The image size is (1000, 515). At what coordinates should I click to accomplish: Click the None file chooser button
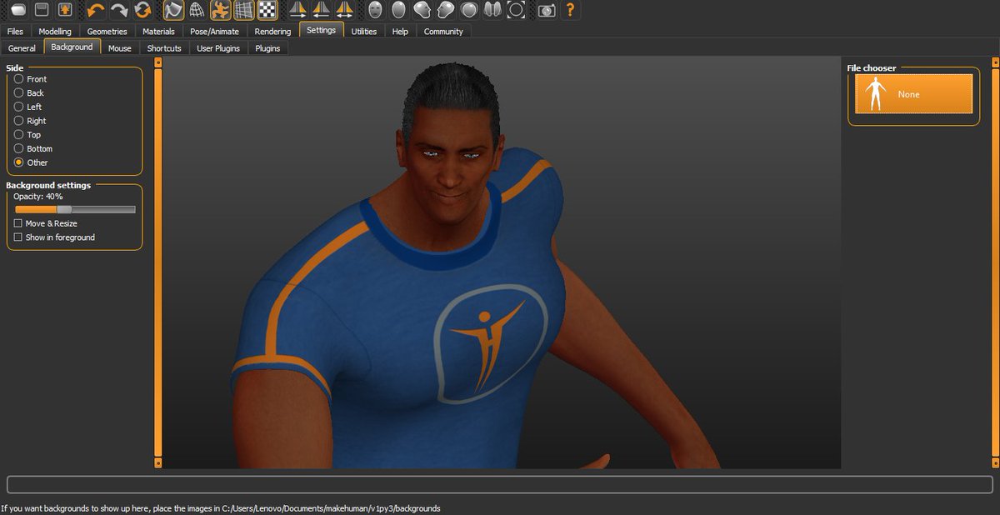(912, 93)
